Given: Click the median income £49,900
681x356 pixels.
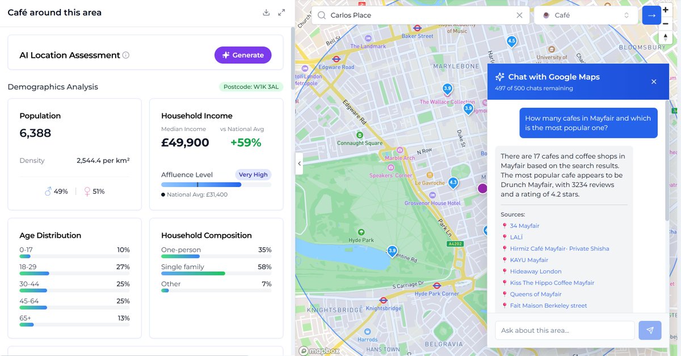Looking at the screenshot, I should click(185, 143).
